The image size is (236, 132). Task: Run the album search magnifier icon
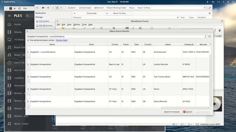(x=209, y=36)
